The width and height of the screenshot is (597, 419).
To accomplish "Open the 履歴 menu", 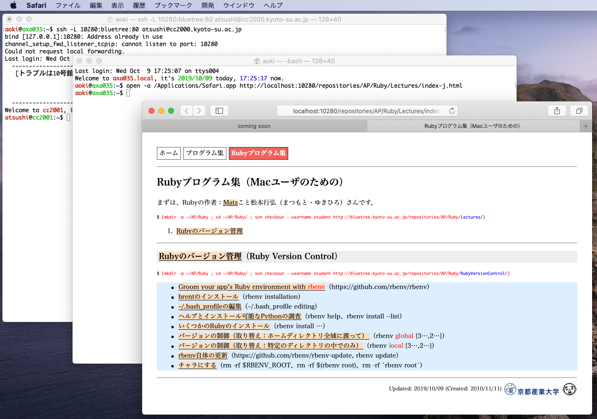I will point(139,5).
